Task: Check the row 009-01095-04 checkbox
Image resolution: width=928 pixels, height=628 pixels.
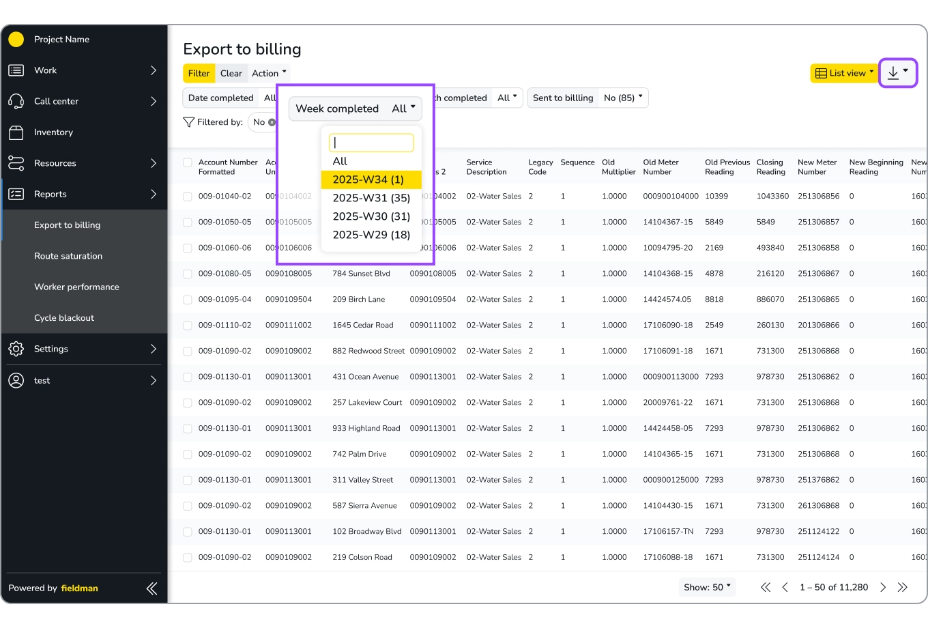Action: (x=188, y=300)
